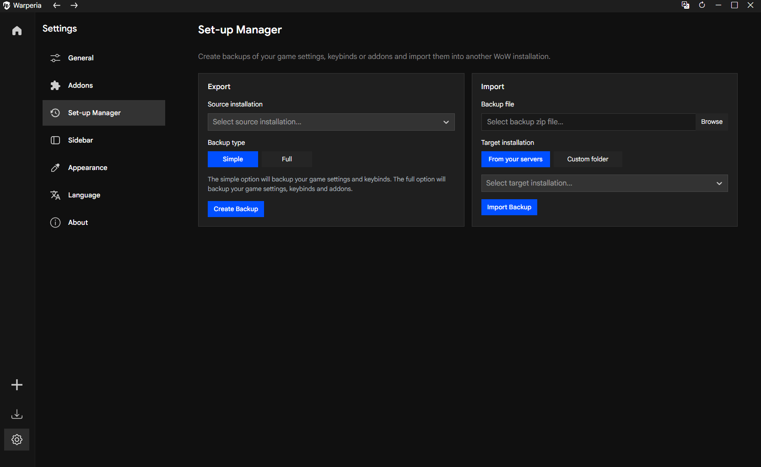Click the Set-up Manager page heading

(240, 30)
